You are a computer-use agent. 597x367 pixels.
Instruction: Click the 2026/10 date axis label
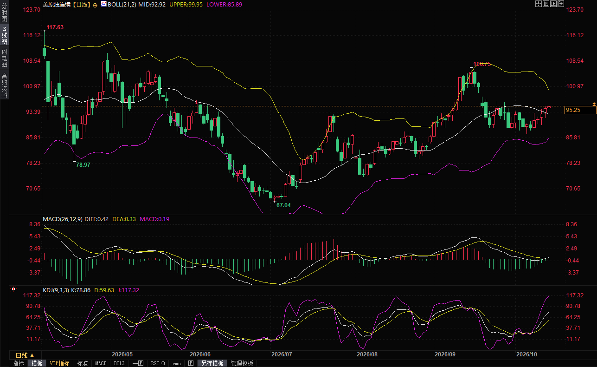[526, 354]
